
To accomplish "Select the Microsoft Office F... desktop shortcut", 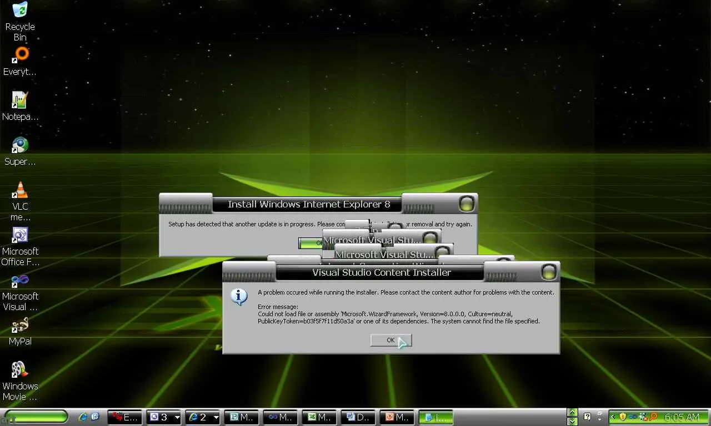I will pos(20,246).
